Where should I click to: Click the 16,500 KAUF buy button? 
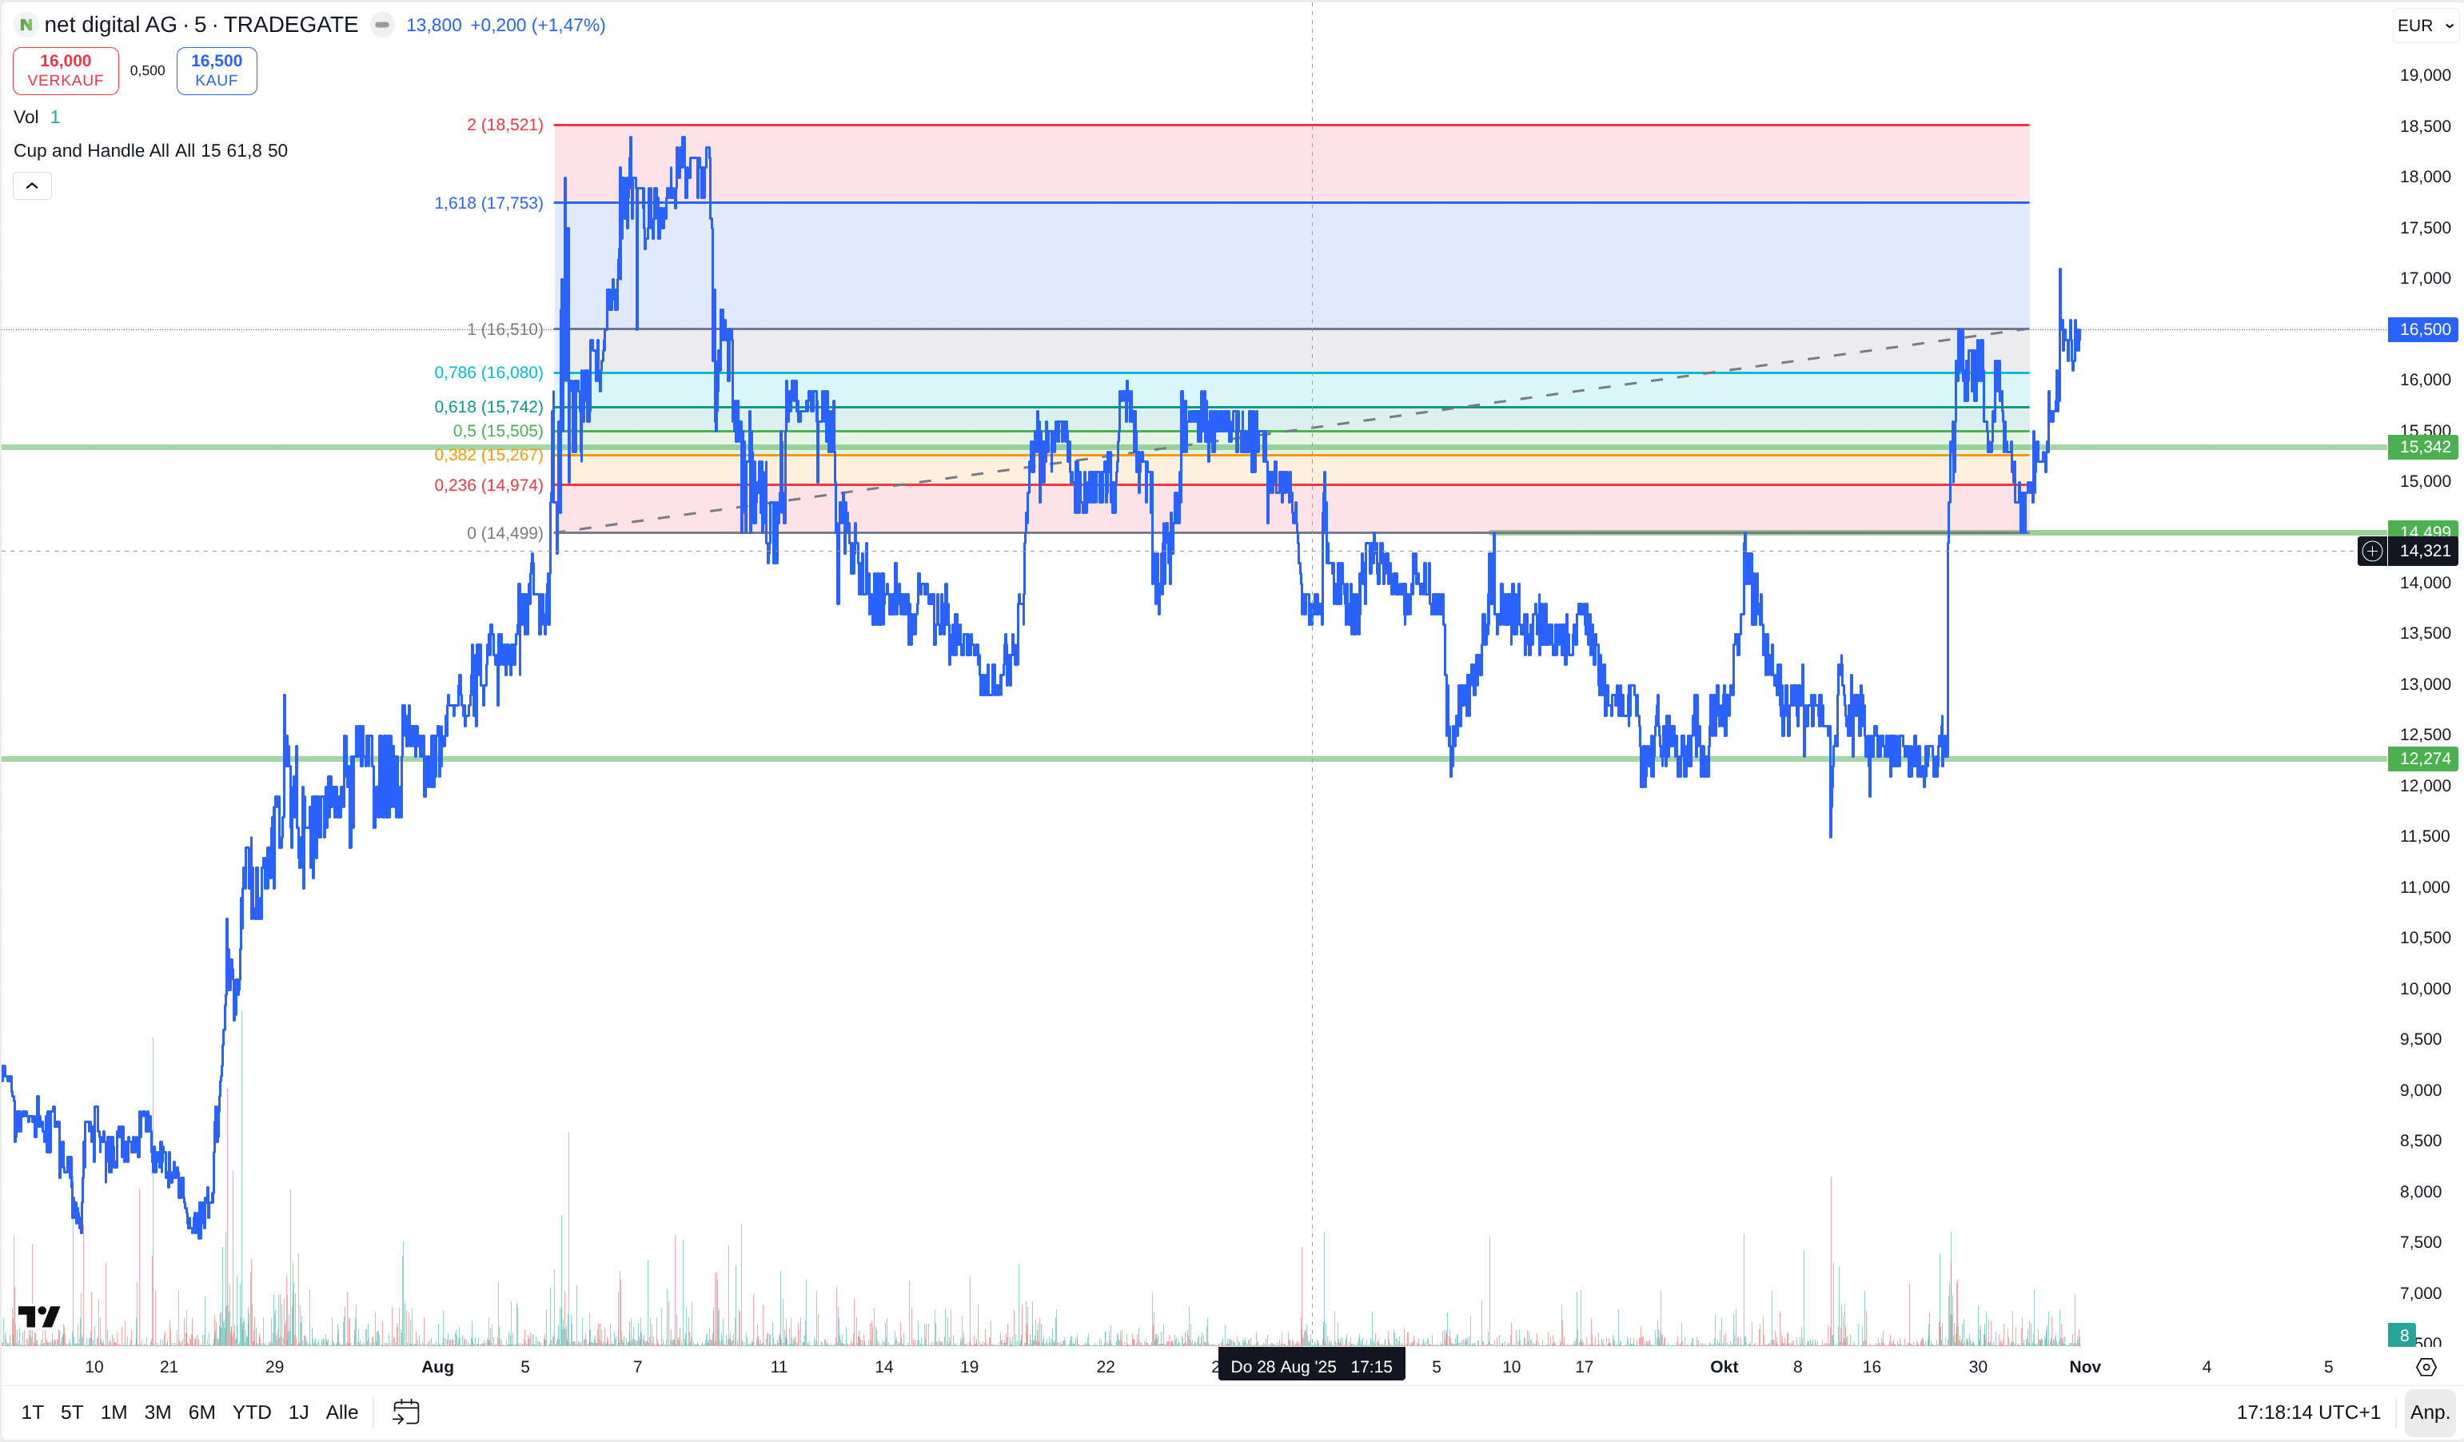pos(216,70)
